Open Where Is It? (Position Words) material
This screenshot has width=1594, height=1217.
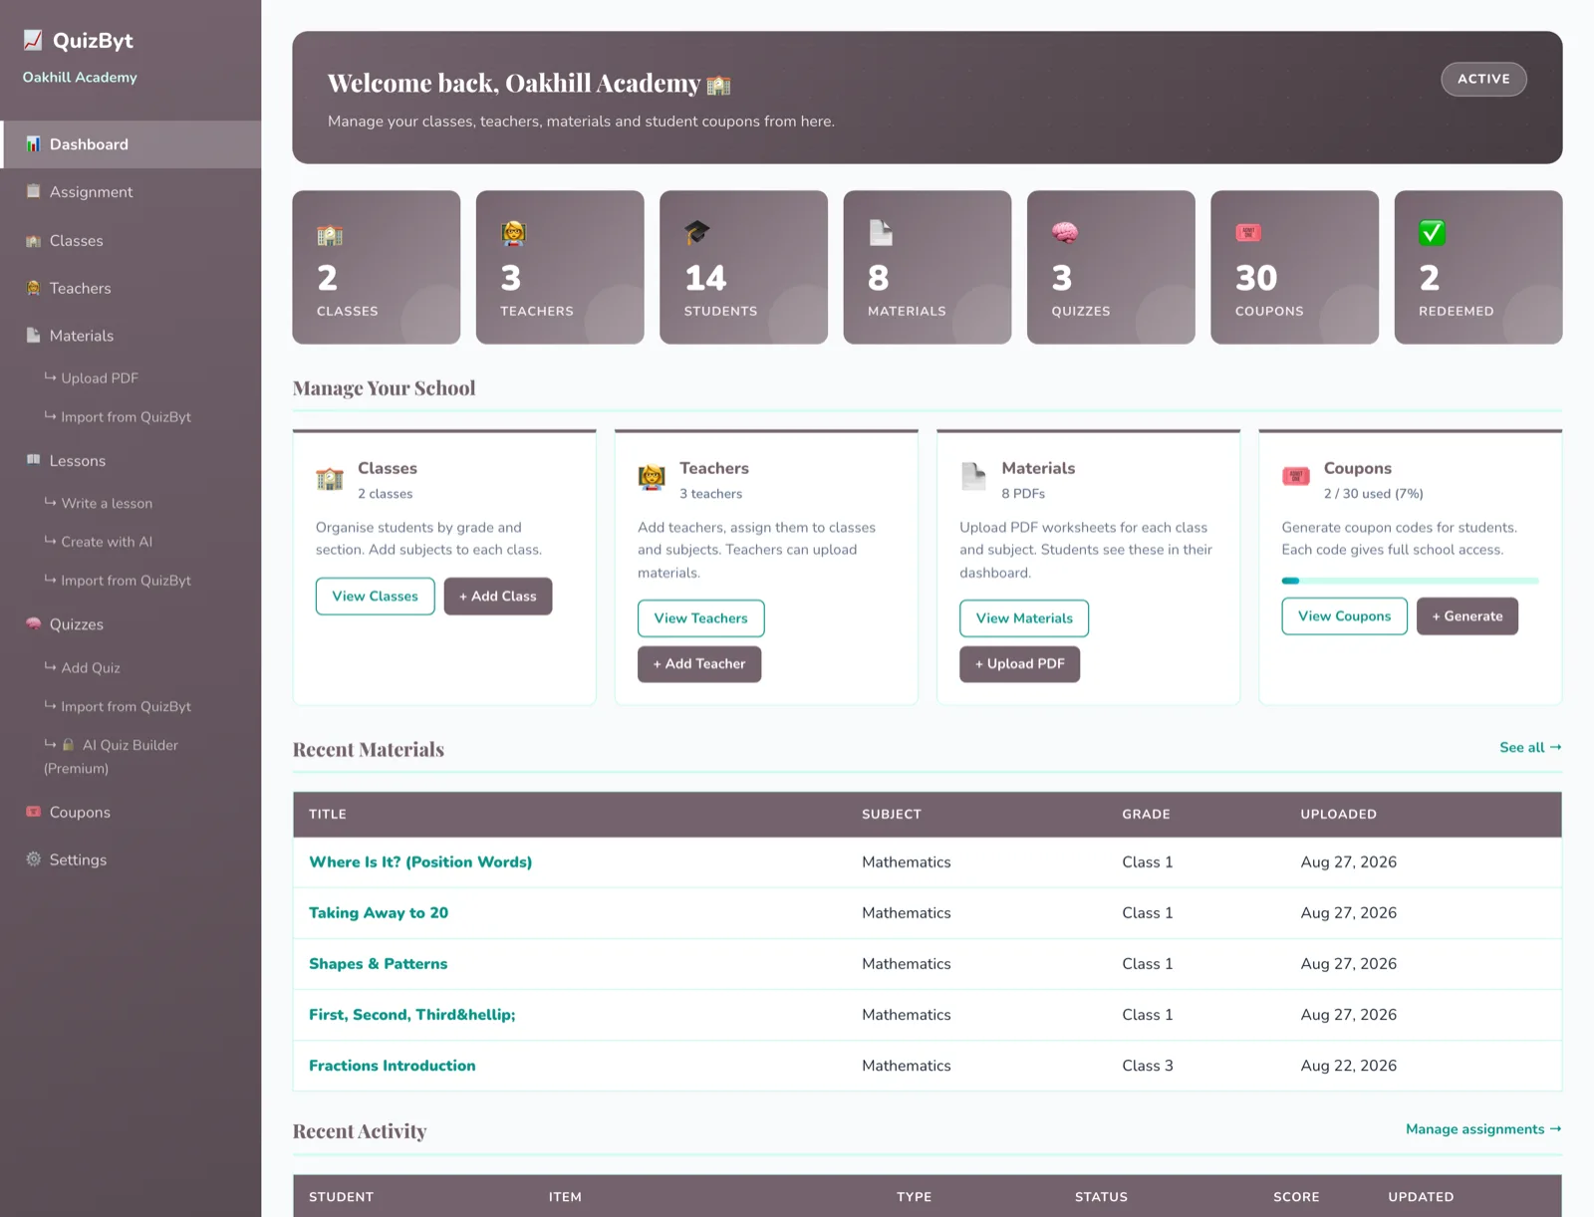pos(420,862)
